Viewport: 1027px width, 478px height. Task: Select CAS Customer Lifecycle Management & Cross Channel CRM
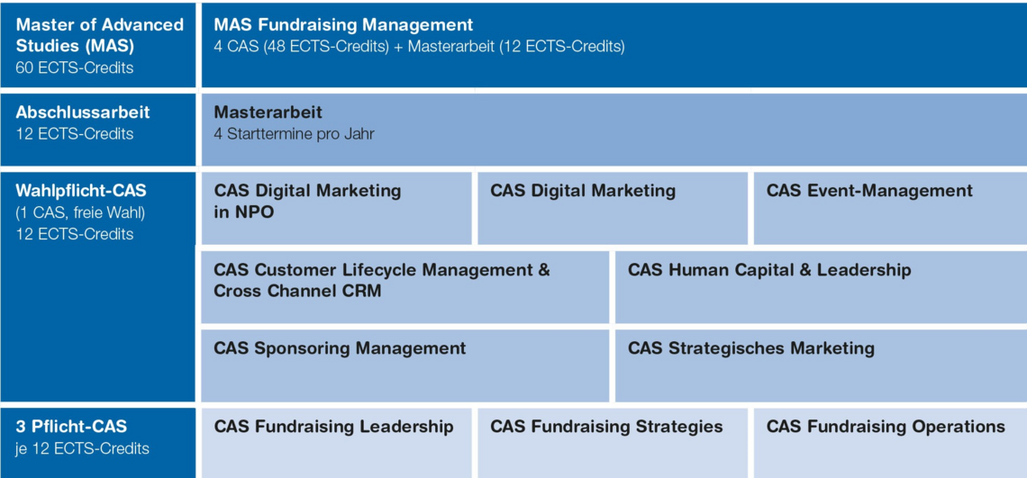point(404,287)
